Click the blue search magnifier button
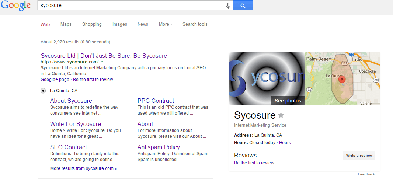This screenshot has height=185, width=393. tap(243, 6)
